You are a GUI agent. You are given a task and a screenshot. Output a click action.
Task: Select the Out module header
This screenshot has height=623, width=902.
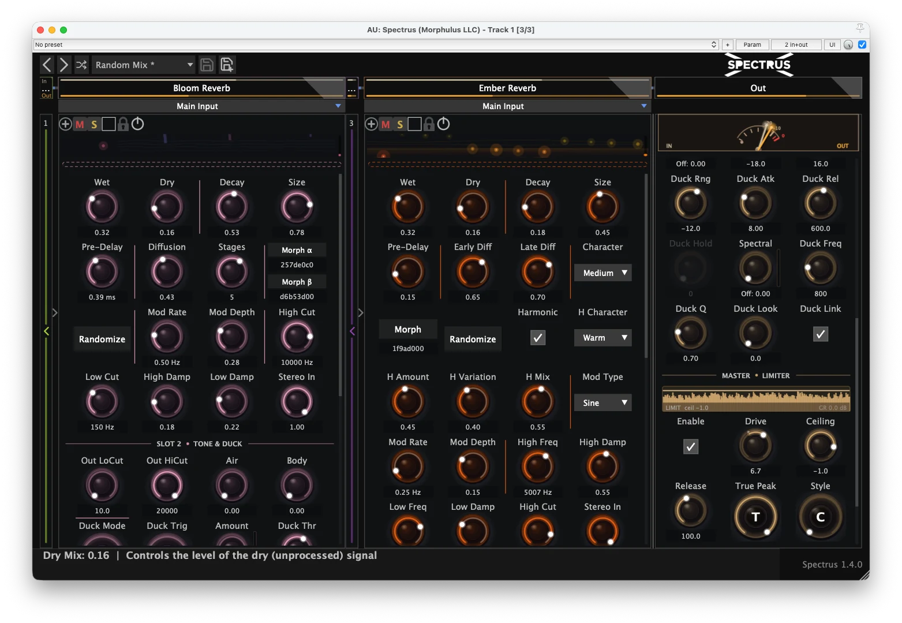coord(758,88)
